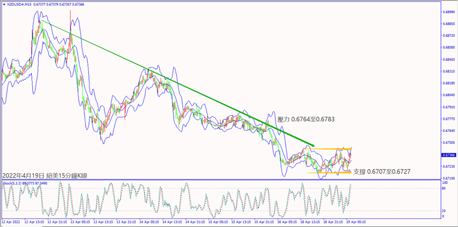Screen dimensions: 458x227
Task: Click the stochastic 20 level label
Action: 443,210
